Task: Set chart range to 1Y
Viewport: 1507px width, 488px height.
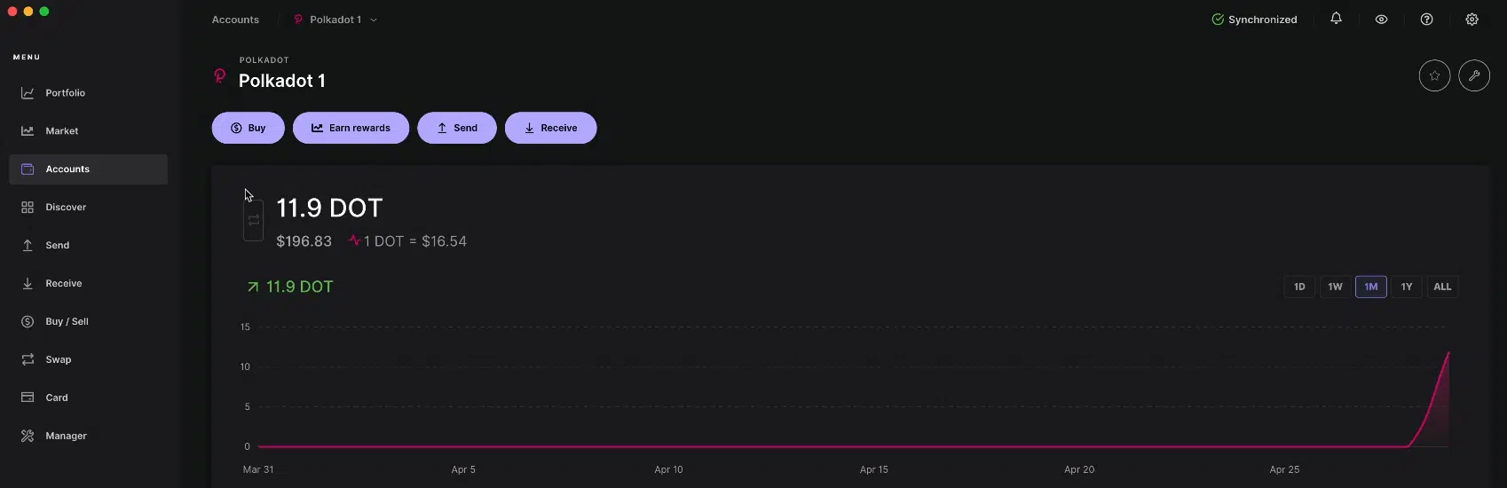Action: 1406,287
